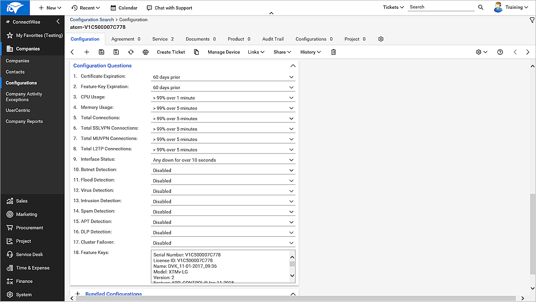Screen dimensions: 536x302
Task: Click the search magnifier icon
Action: 481,8
